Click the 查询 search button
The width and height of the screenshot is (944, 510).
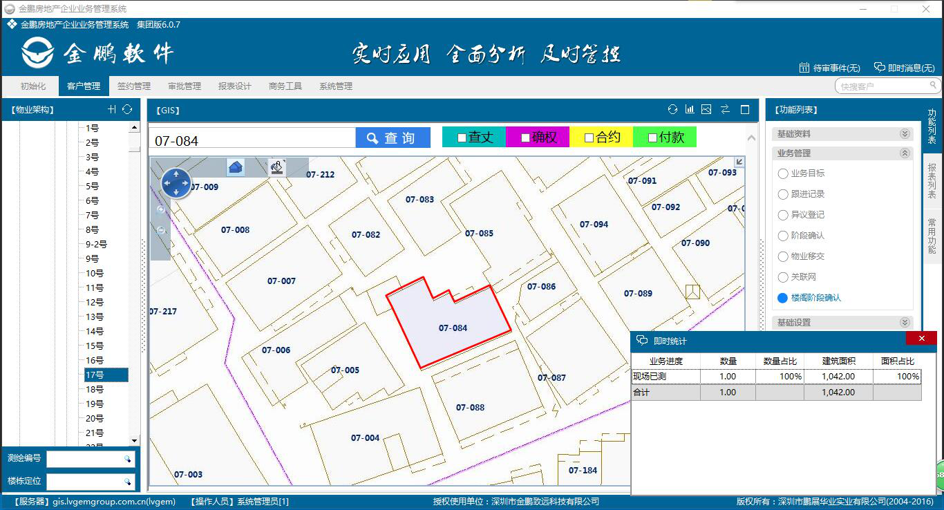click(x=393, y=138)
